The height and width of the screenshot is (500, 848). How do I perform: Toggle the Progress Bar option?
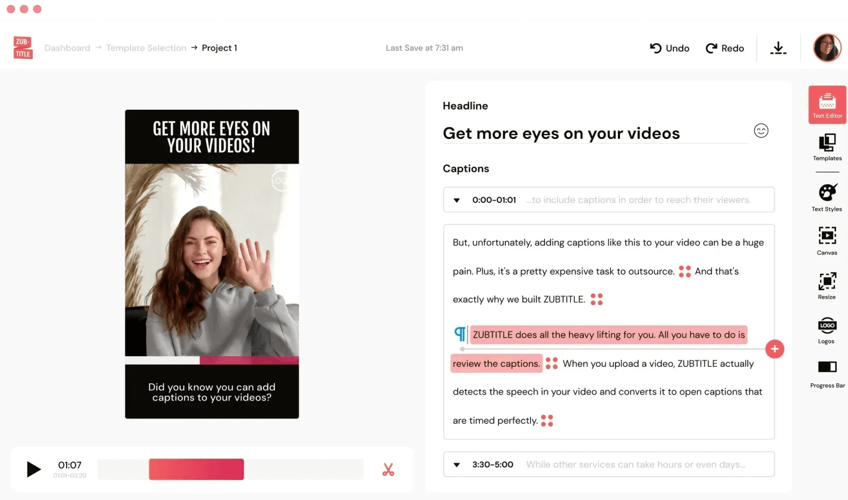(827, 373)
